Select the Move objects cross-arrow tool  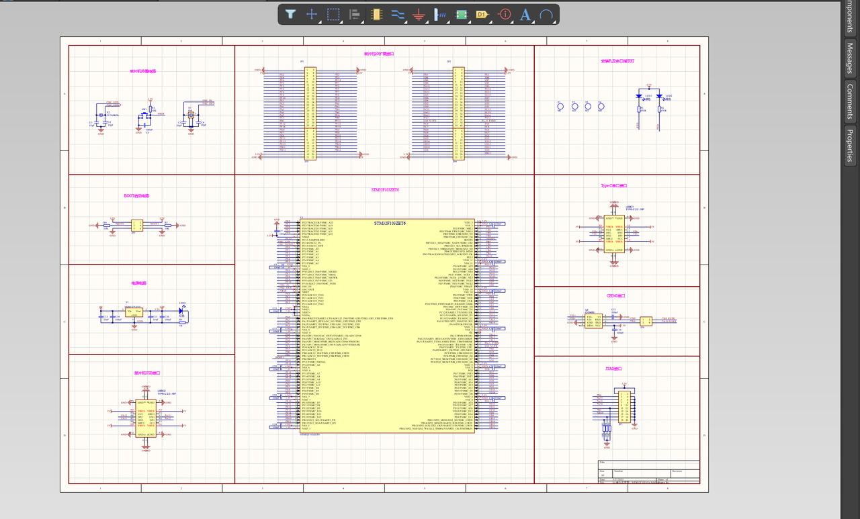tap(312, 14)
